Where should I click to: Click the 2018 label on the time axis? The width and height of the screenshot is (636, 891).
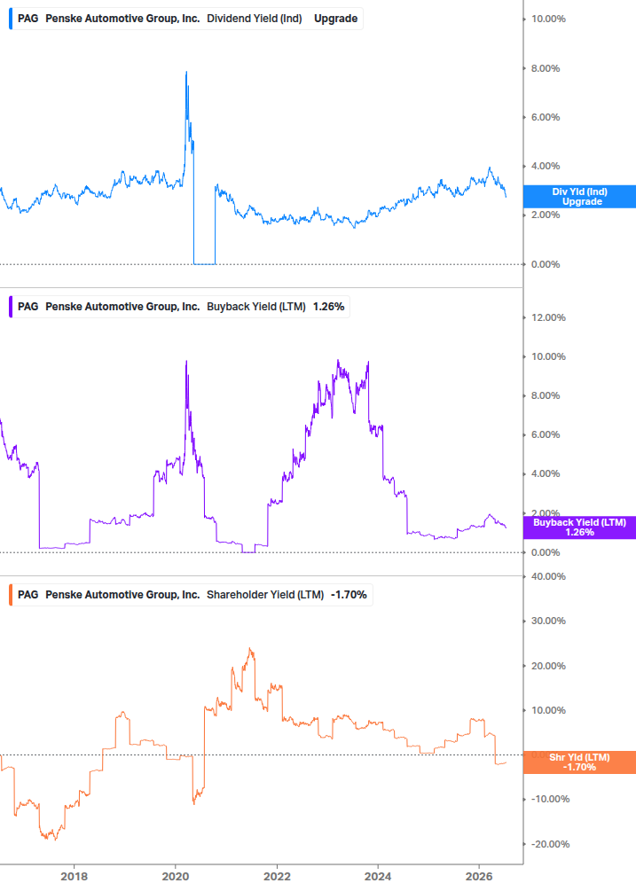coord(74,876)
